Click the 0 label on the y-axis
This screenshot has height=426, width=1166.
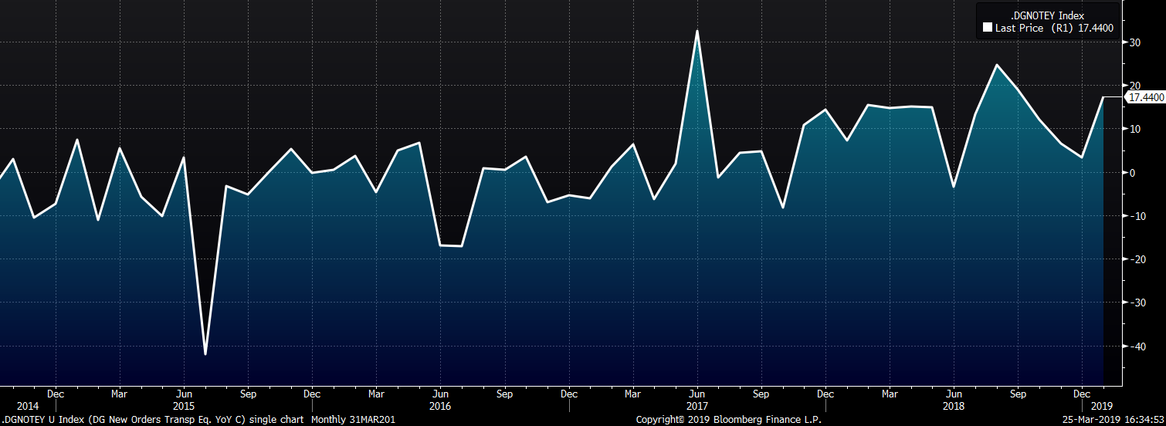pyautogui.click(x=1133, y=173)
